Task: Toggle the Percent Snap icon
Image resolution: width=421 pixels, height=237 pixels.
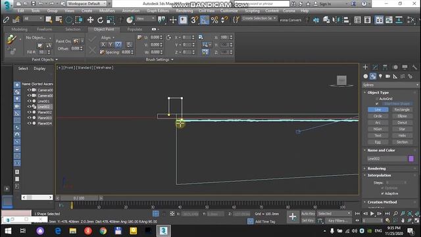Action: 214,20
